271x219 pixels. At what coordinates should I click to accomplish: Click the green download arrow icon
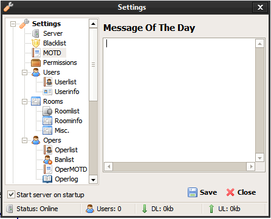tap(145, 209)
